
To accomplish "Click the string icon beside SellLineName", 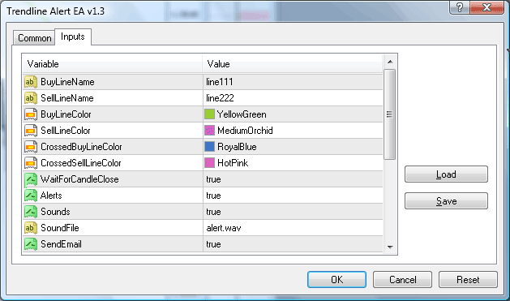I will point(31,98).
